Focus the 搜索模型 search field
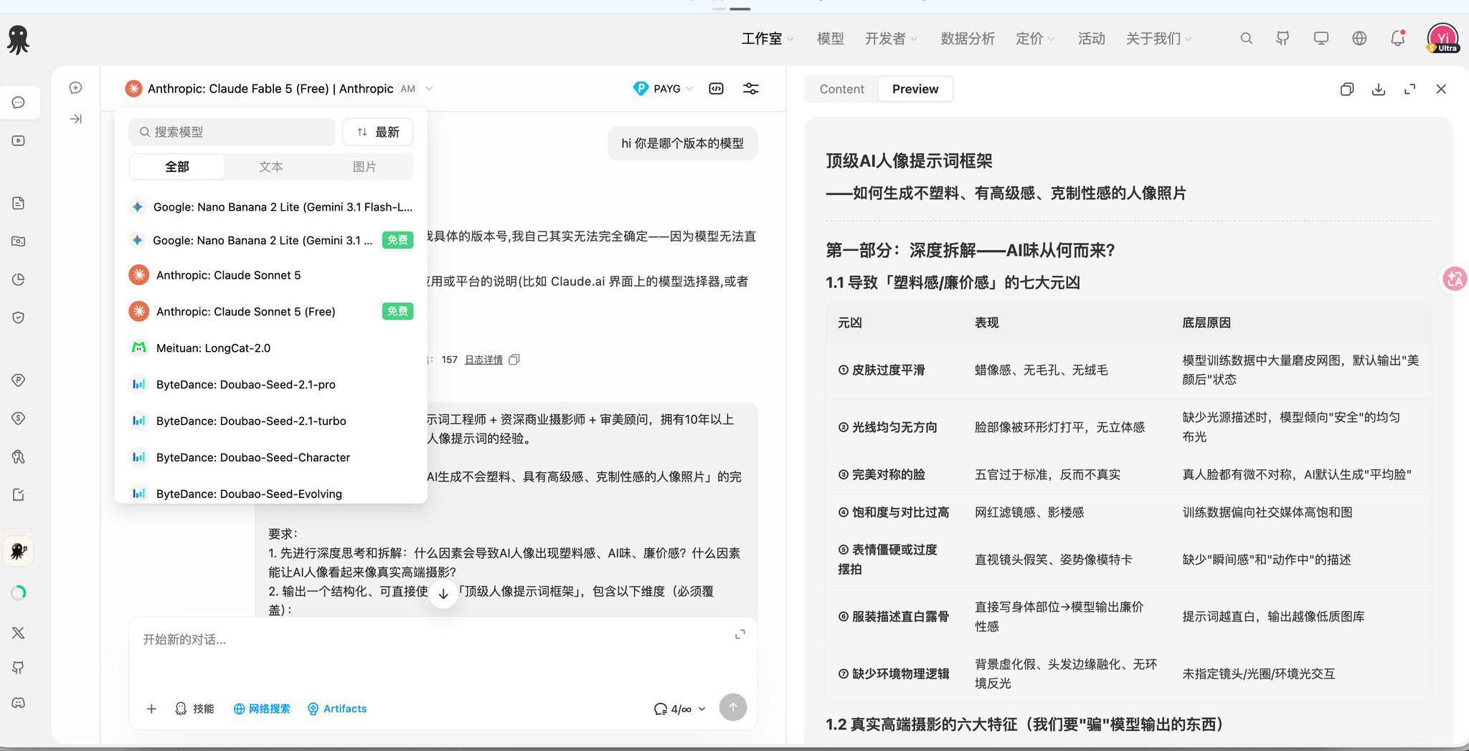The width and height of the screenshot is (1469, 751). click(232, 132)
